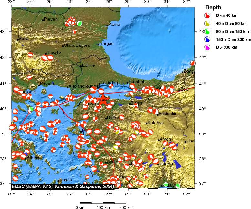Click the Depth legend title

[213, 7]
